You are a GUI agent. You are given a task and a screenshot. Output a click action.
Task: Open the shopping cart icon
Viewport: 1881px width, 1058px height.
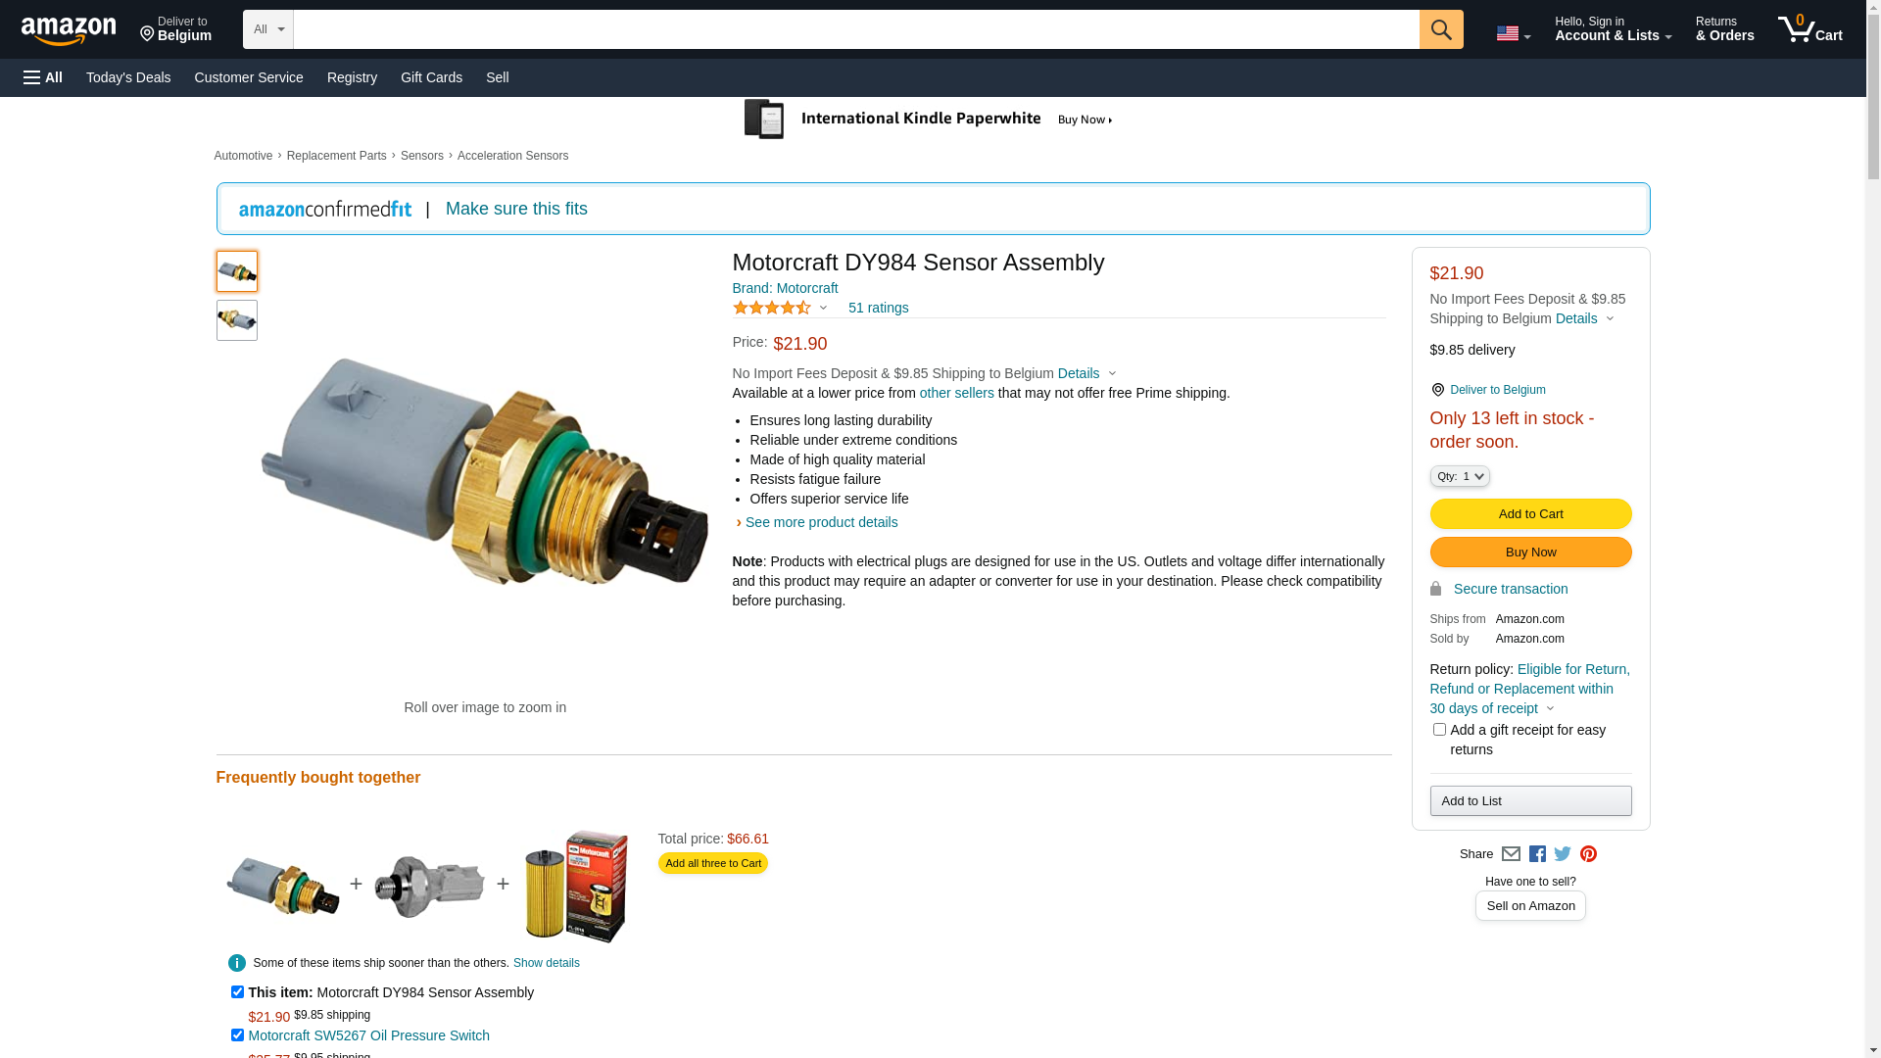click(x=1809, y=29)
